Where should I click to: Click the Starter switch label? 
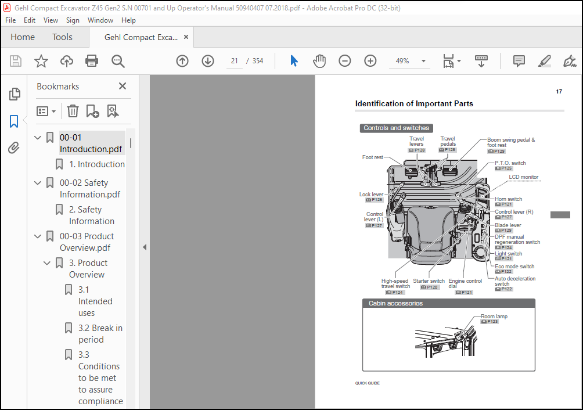(429, 281)
